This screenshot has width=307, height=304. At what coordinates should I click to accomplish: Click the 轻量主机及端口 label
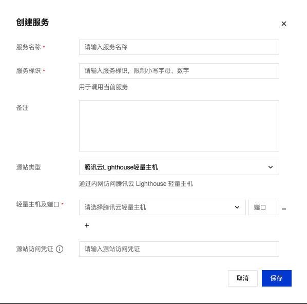point(37,204)
